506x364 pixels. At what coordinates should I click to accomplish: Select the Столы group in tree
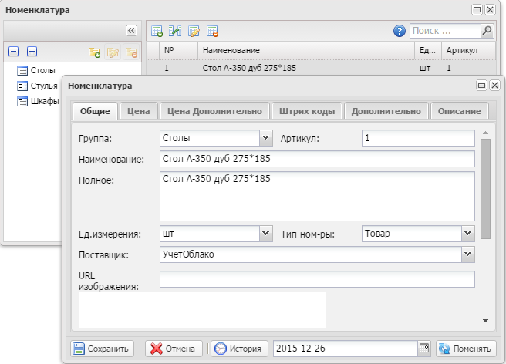point(42,70)
